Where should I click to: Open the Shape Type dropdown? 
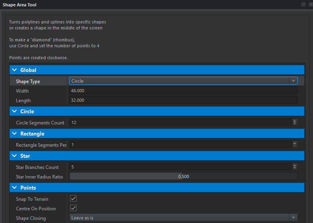(183, 81)
